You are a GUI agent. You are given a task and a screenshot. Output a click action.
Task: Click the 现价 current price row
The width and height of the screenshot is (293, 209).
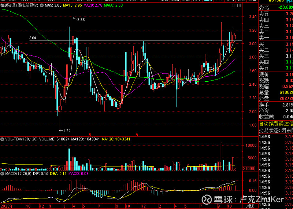click(x=276, y=75)
